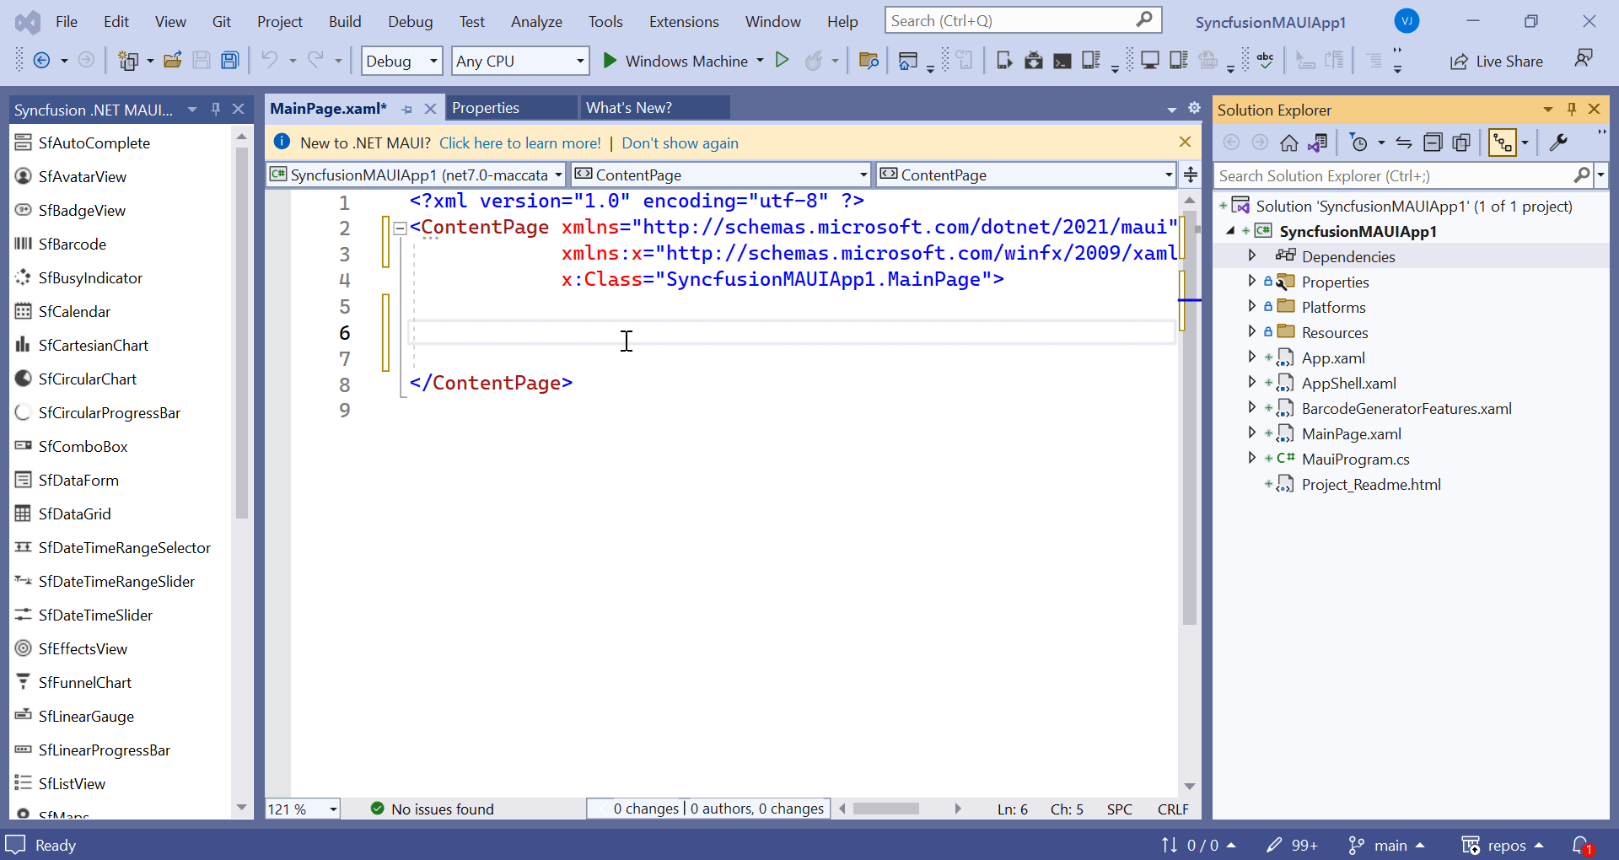Click Collapse All in Solution Explorer

(1433, 142)
